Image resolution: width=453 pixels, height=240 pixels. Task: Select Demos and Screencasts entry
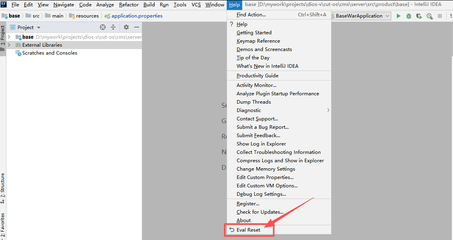coord(279,49)
